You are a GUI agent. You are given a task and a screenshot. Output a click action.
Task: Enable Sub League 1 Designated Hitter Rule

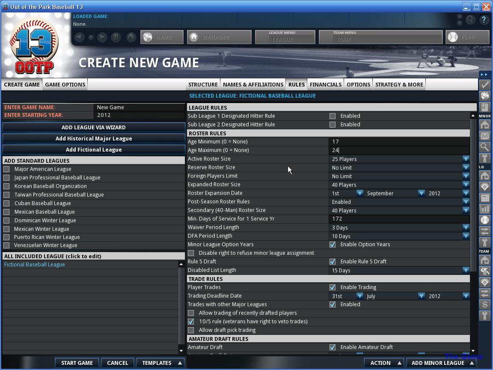[333, 116]
